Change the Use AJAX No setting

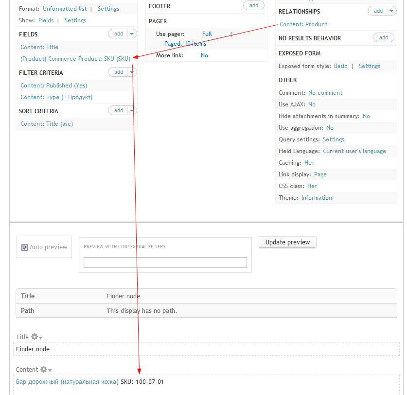[312, 104]
